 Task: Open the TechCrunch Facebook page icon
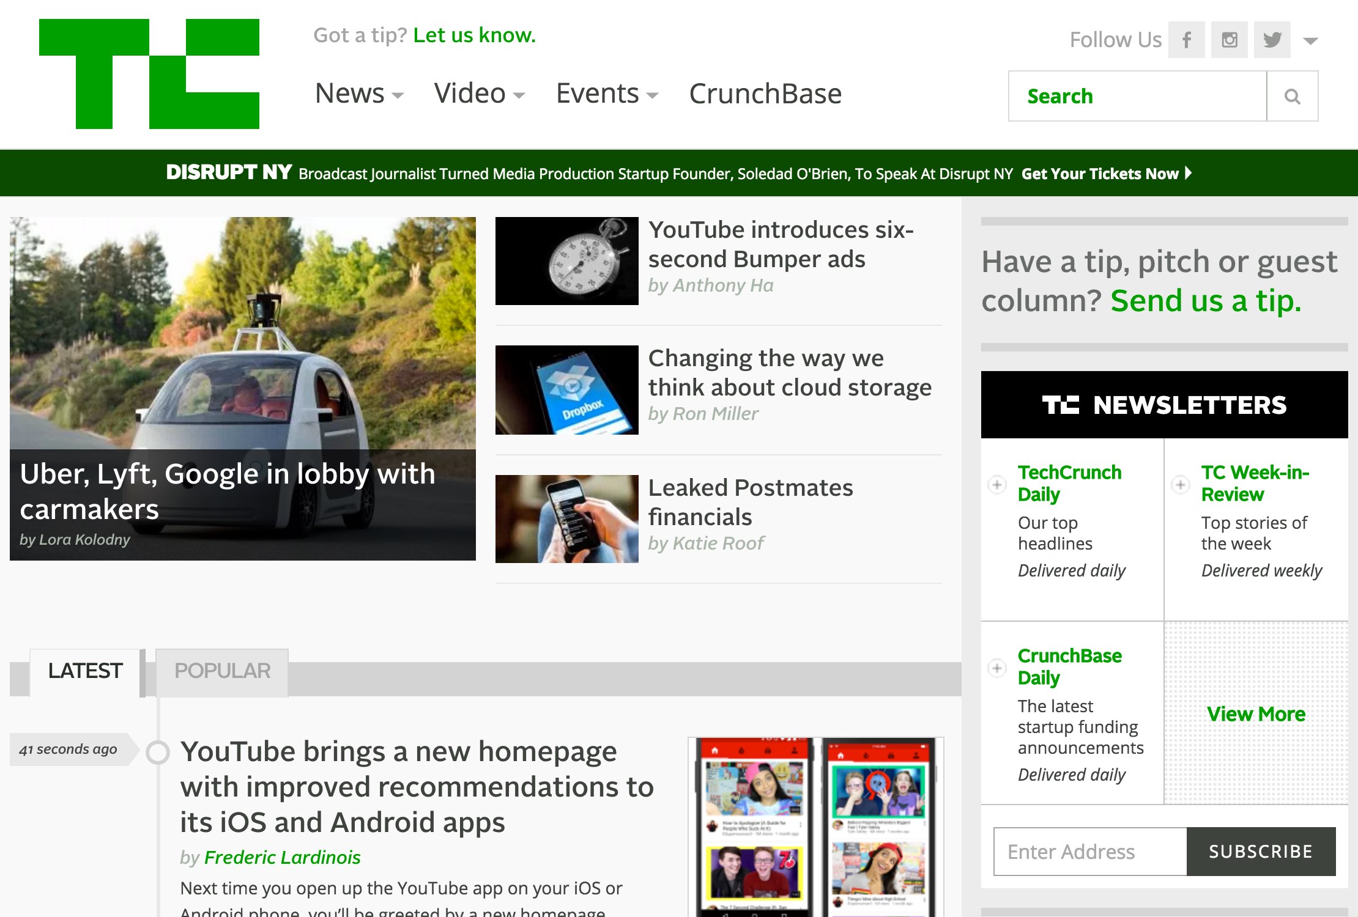1186,40
